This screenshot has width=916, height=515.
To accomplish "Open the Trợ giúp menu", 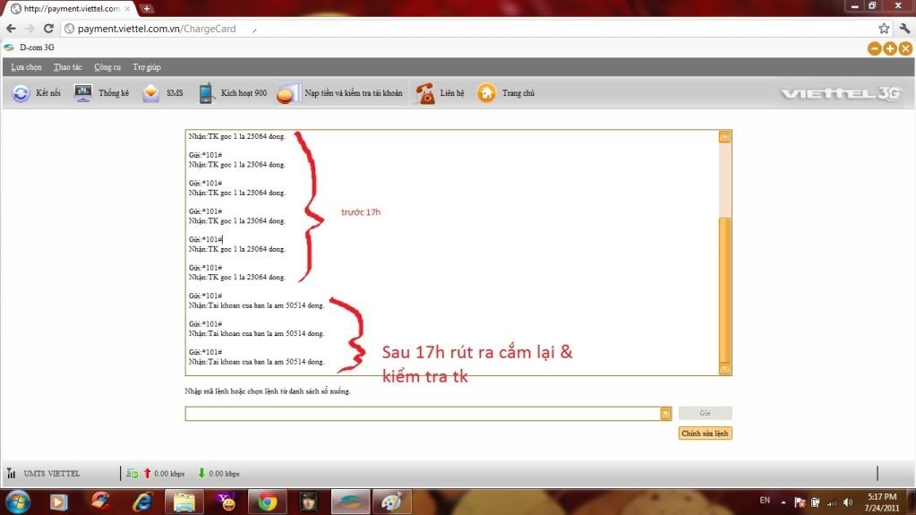I will (x=147, y=67).
